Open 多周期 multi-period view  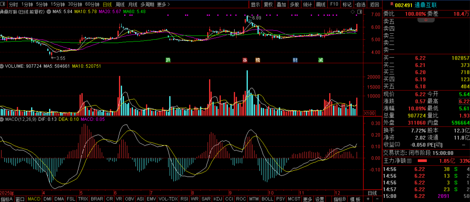pyautogui.click(x=147, y=4)
